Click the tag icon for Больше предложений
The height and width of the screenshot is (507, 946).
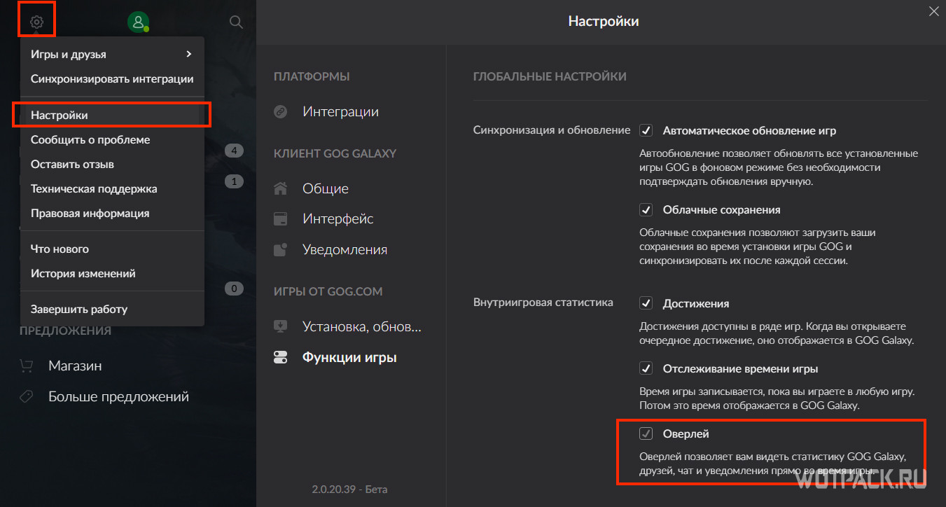(27, 396)
